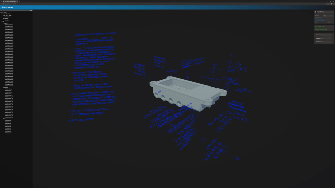This screenshot has height=188, width=335.
Task: Open the Up Axis dropdown
Action: point(328,16)
